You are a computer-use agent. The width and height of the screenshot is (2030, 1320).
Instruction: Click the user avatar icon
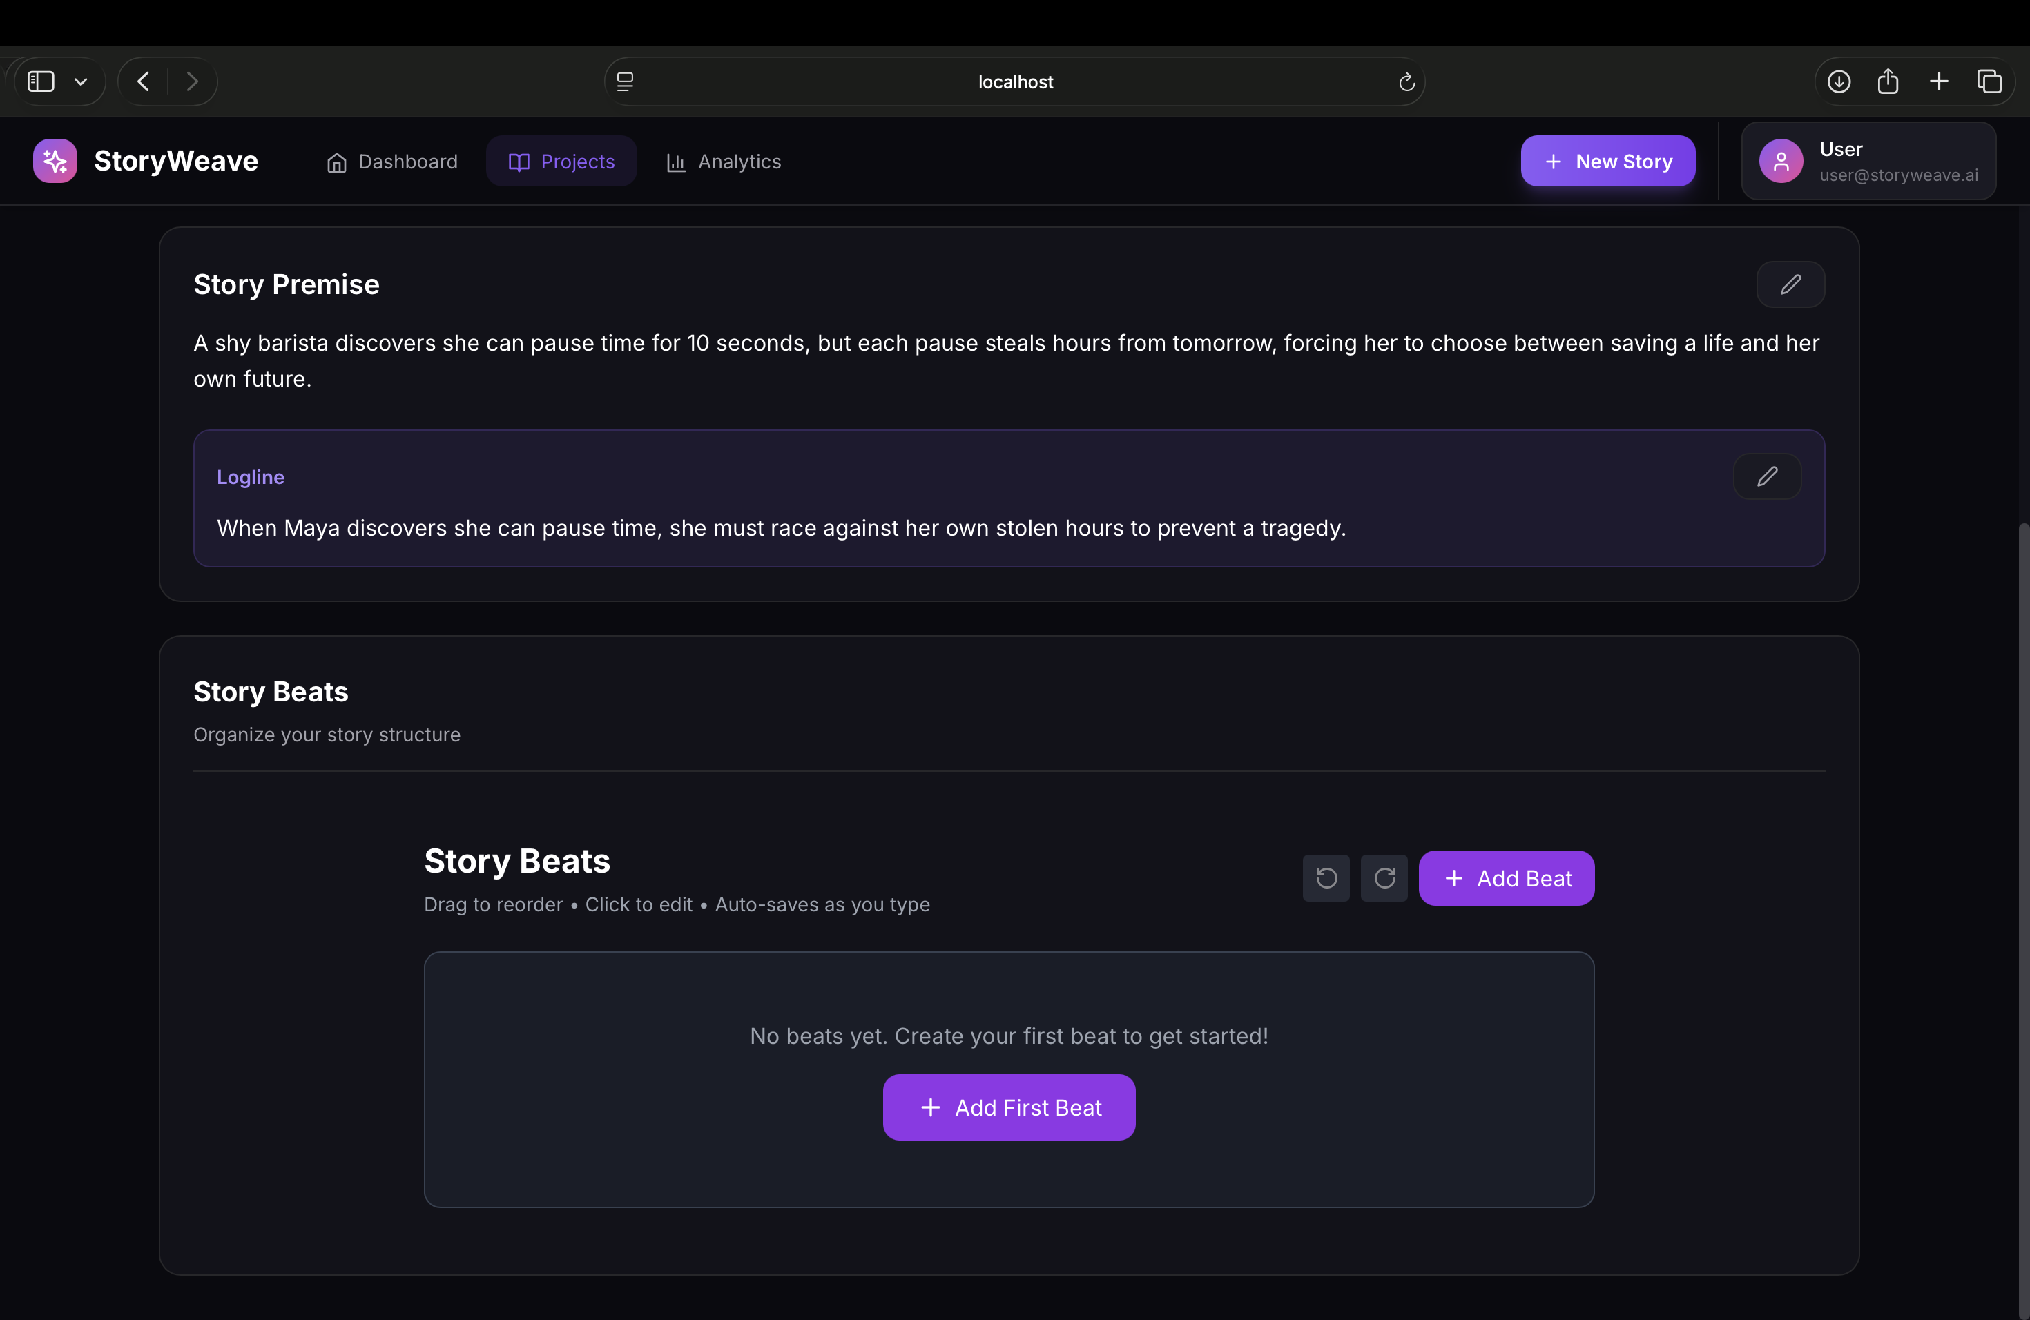pyautogui.click(x=1780, y=161)
